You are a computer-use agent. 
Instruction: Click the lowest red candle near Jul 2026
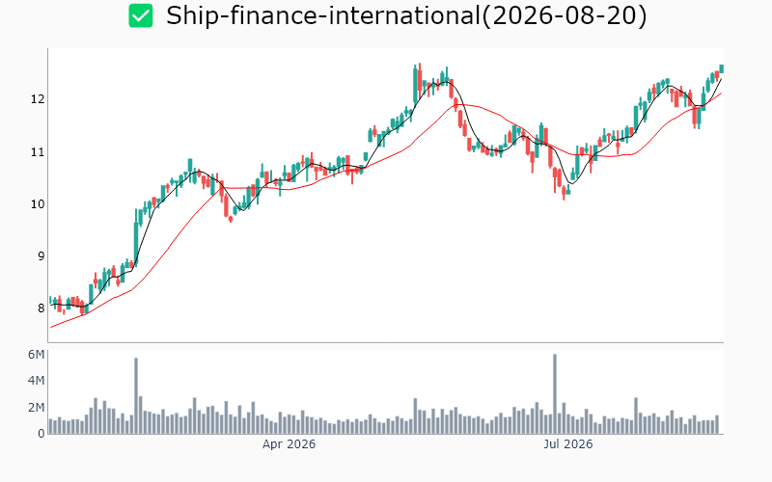pos(564,193)
